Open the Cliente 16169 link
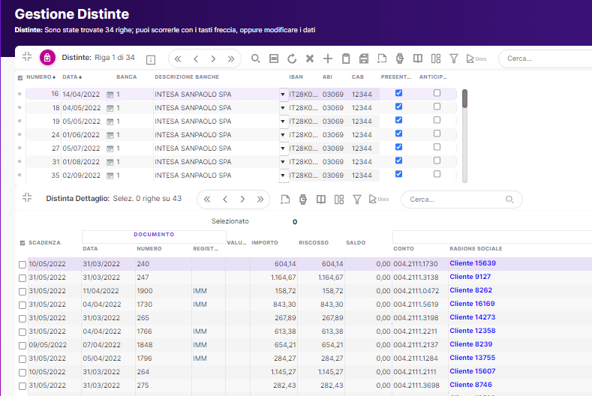This screenshot has height=396, width=592. tap(472, 304)
